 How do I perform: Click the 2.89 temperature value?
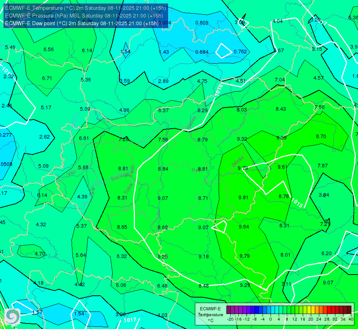163,81
